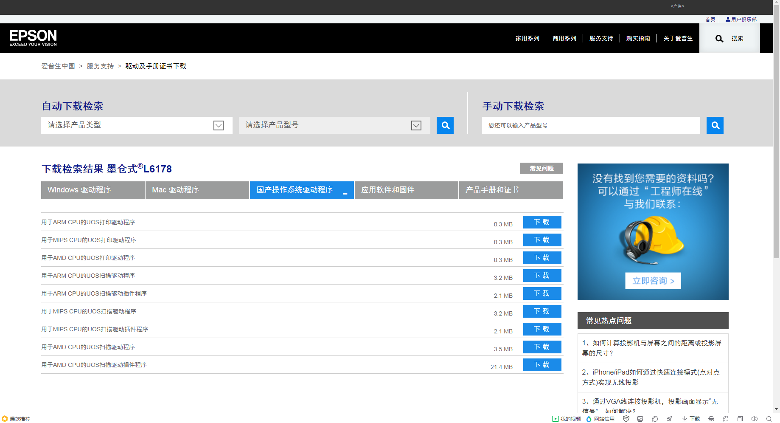The width and height of the screenshot is (780, 423).
Task: Collapse the 国产操作系统驱动程序 tab section
Action: click(302, 190)
